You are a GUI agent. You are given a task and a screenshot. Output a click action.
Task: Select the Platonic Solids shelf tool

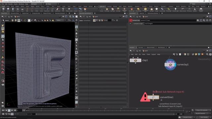tap(69, 10)
